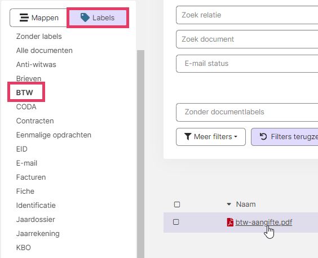Tick the select-all checkbox in the table header
The image size is (318, 258).
point(177,204)
